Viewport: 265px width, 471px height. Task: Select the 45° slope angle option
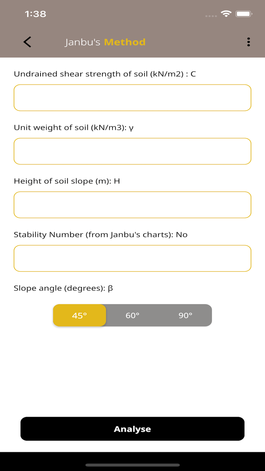(79, 315)
